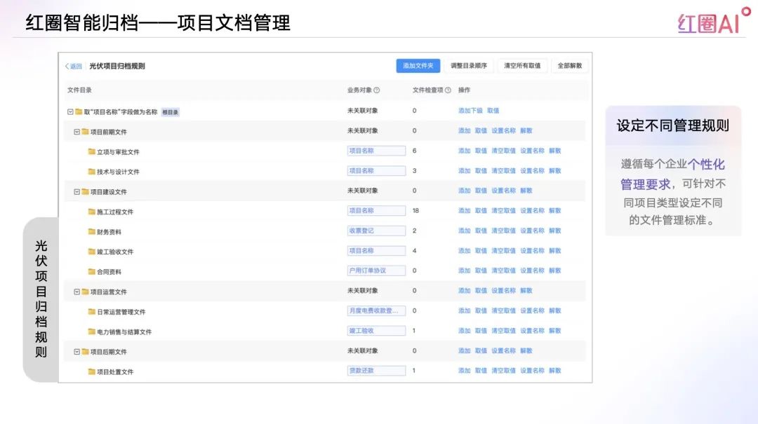The image size is (758, 424).
Task: Click folder icon for 财务资料
Action: pos(91,231)
